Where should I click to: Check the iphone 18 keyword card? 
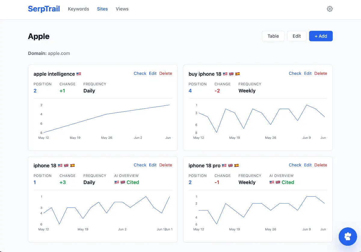point(140,165)
